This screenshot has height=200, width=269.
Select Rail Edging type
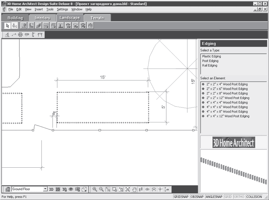(x=209, y=65)
